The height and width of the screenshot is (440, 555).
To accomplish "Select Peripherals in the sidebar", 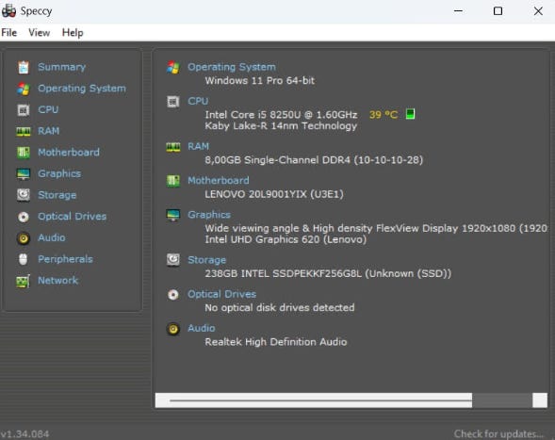I will click(x=65, y=259).
